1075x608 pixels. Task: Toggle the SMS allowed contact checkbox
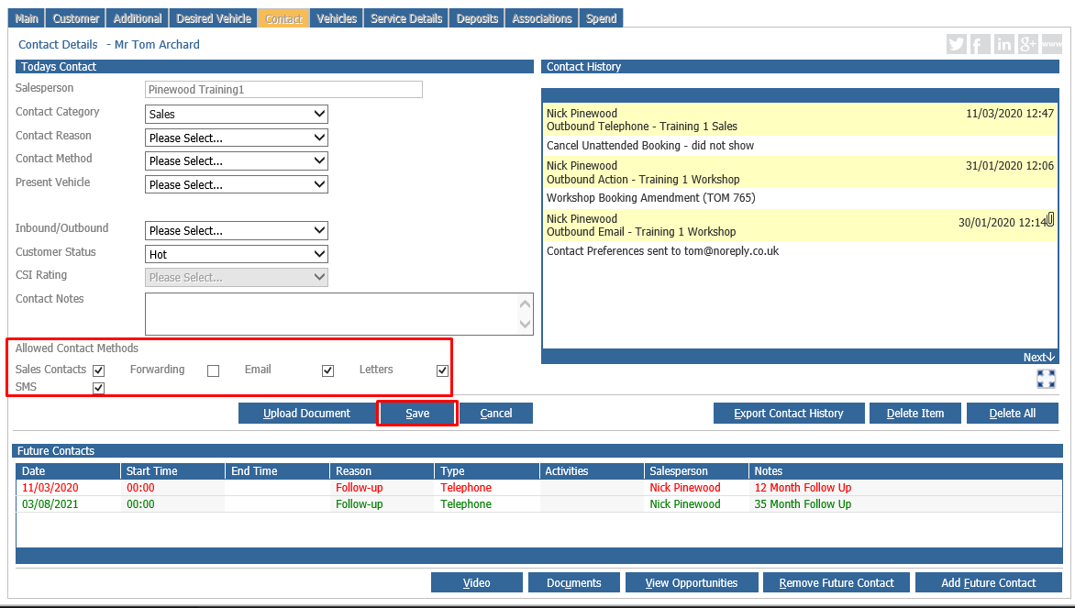pos(99,389)
